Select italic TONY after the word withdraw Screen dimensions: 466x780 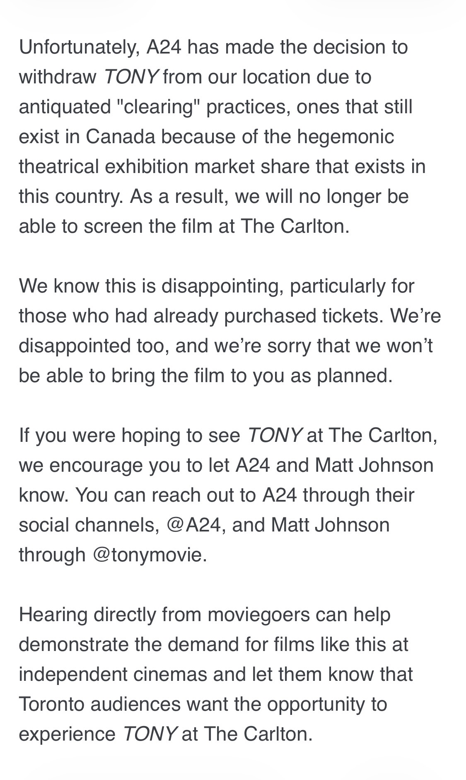(131, 77)
